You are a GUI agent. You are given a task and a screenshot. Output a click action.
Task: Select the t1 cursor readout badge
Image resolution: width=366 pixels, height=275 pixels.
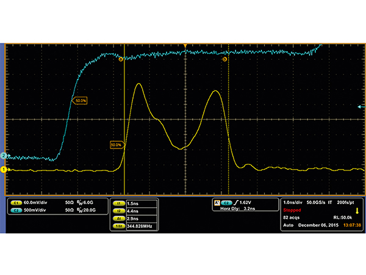point(117,202)
